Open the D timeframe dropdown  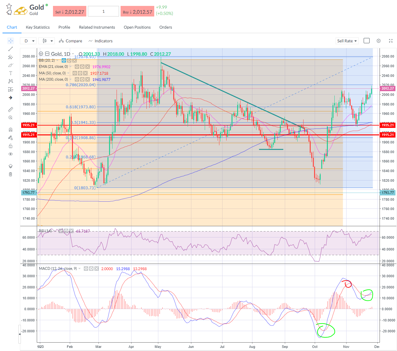(28, 41)
